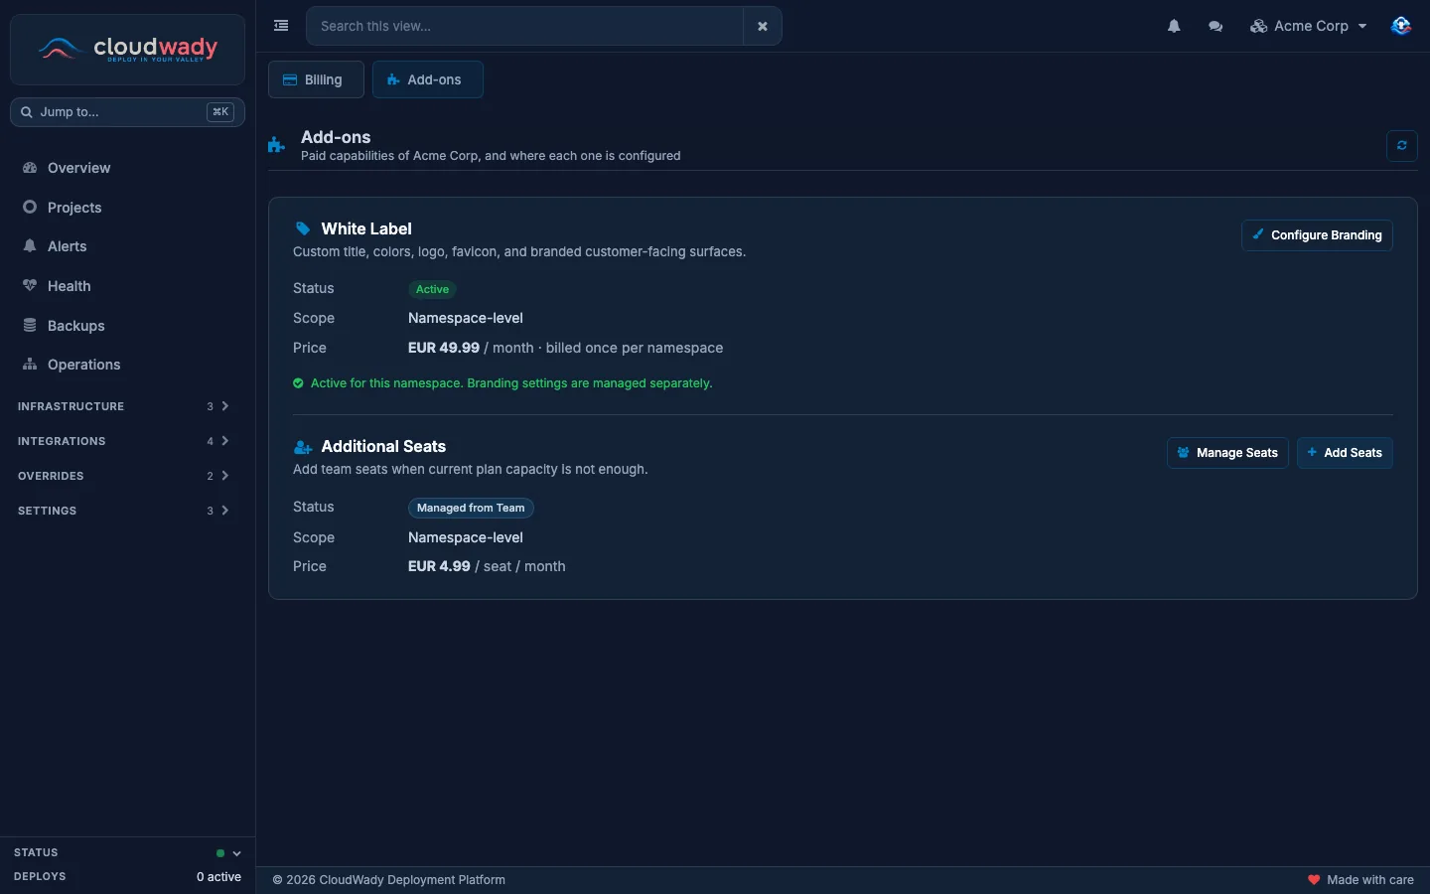Click the CloudWady logo

point(127,49)
